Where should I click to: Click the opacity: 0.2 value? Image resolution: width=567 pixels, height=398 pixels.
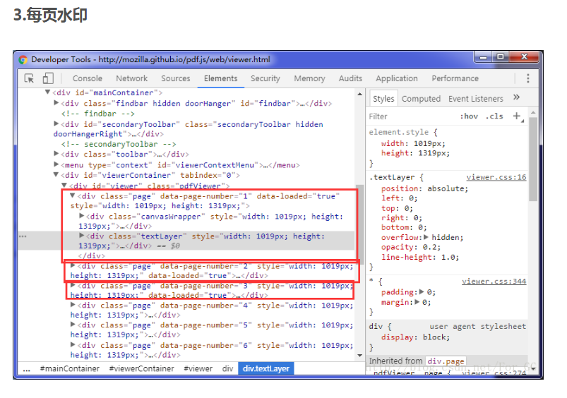pyautogui.click(x=429, y=247)
